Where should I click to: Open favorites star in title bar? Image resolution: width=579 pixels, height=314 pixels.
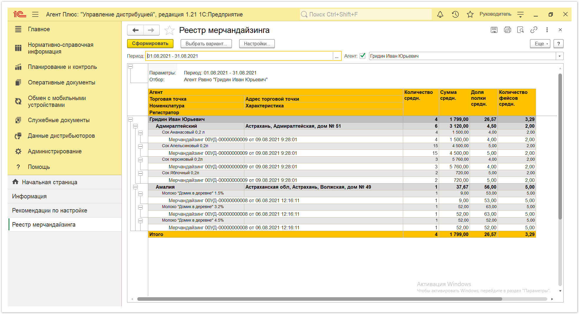click(470, 14)
